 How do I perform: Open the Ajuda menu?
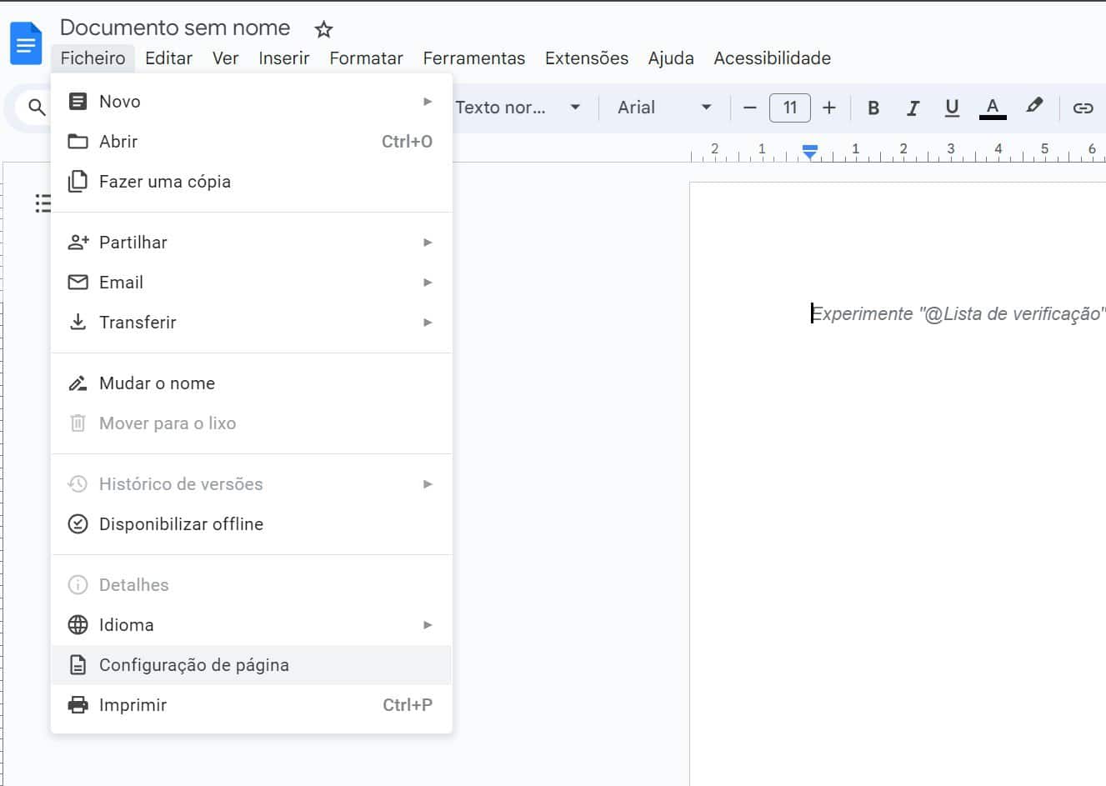click(x=671, y=58)
